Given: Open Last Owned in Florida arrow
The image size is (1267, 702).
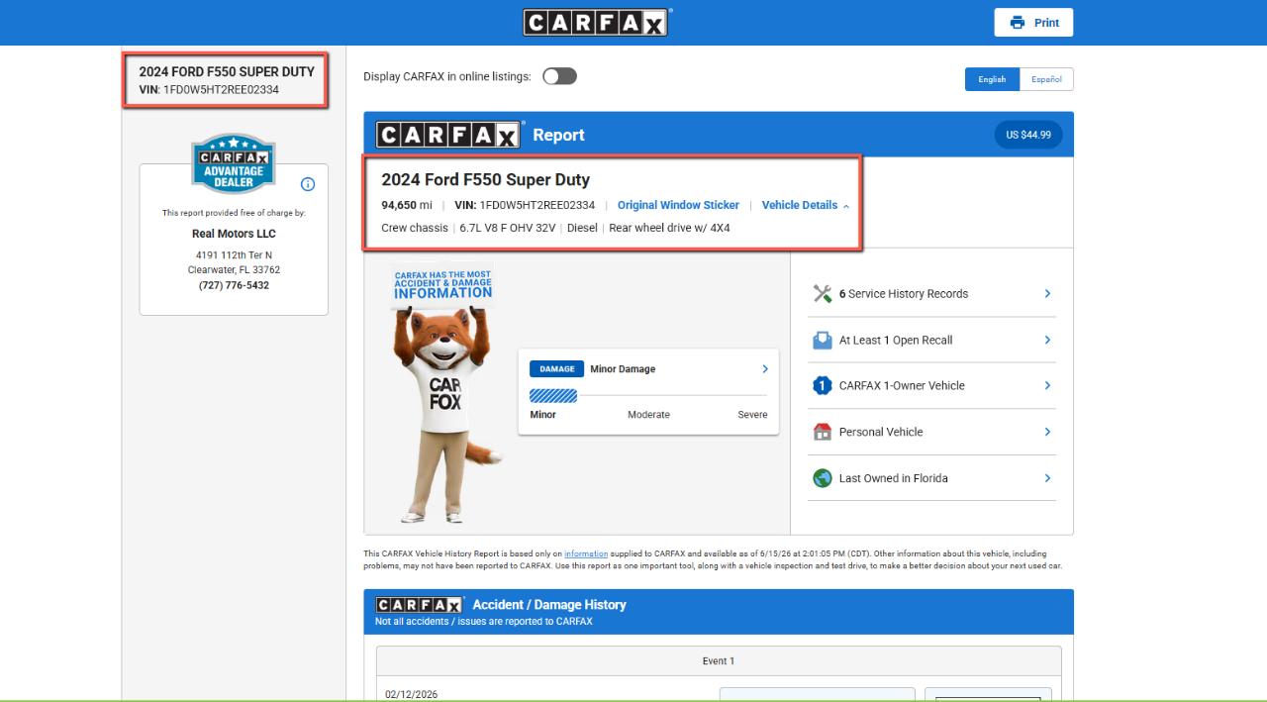Looking at the screenshot, I should tap(1047, 478).
